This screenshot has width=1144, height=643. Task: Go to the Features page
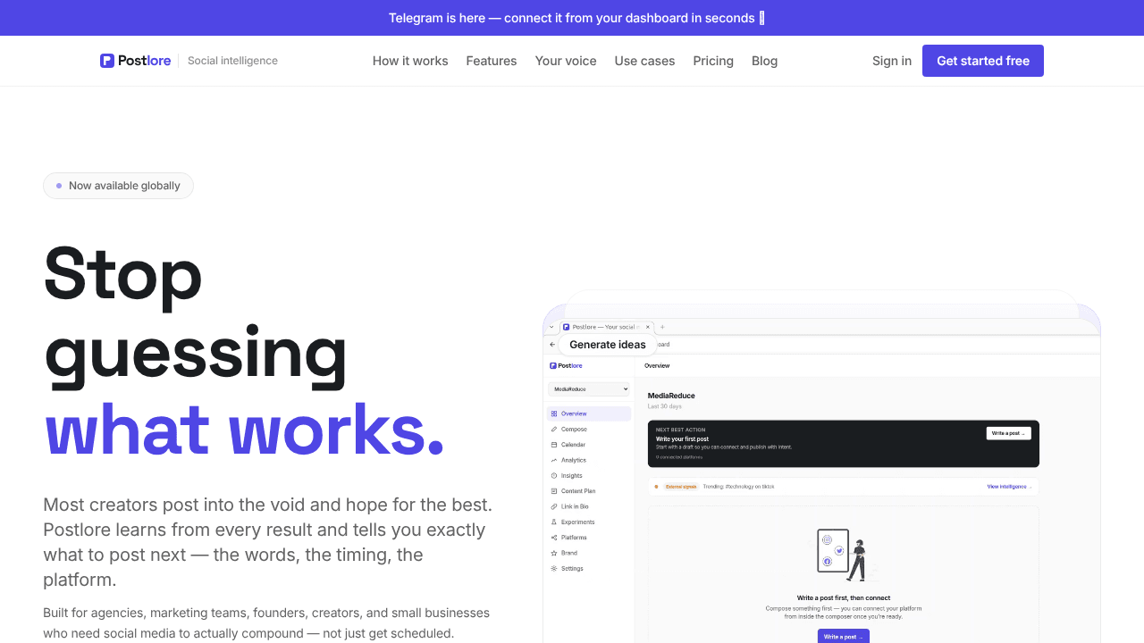[492, 61]
